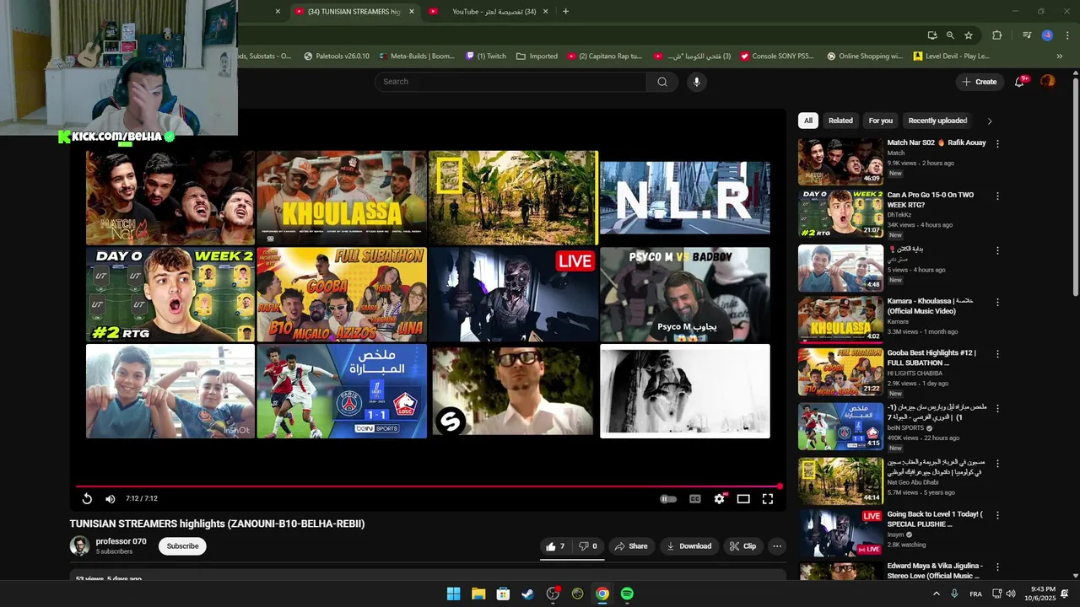1080x607 pixels.
Task: Open Windows Start menu
Action: (x=453, y=594)
